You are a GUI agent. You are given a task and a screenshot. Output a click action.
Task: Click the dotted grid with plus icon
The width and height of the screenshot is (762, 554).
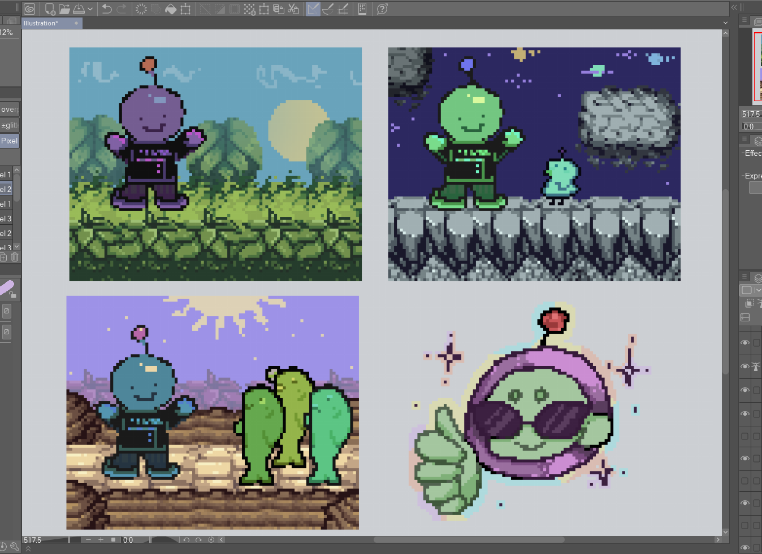point(249,9)
